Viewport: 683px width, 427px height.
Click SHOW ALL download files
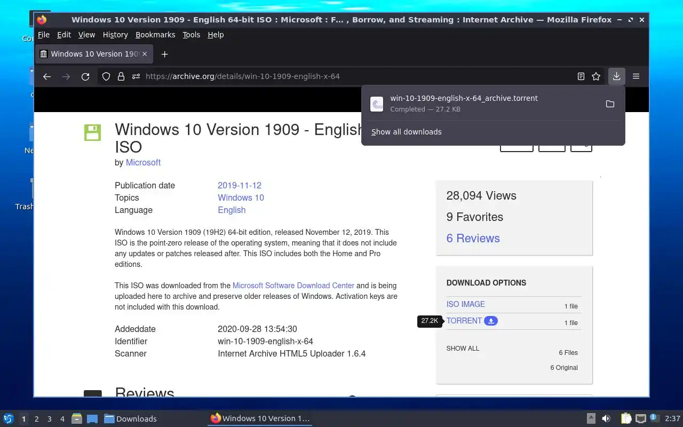click(x=463, y=349)
